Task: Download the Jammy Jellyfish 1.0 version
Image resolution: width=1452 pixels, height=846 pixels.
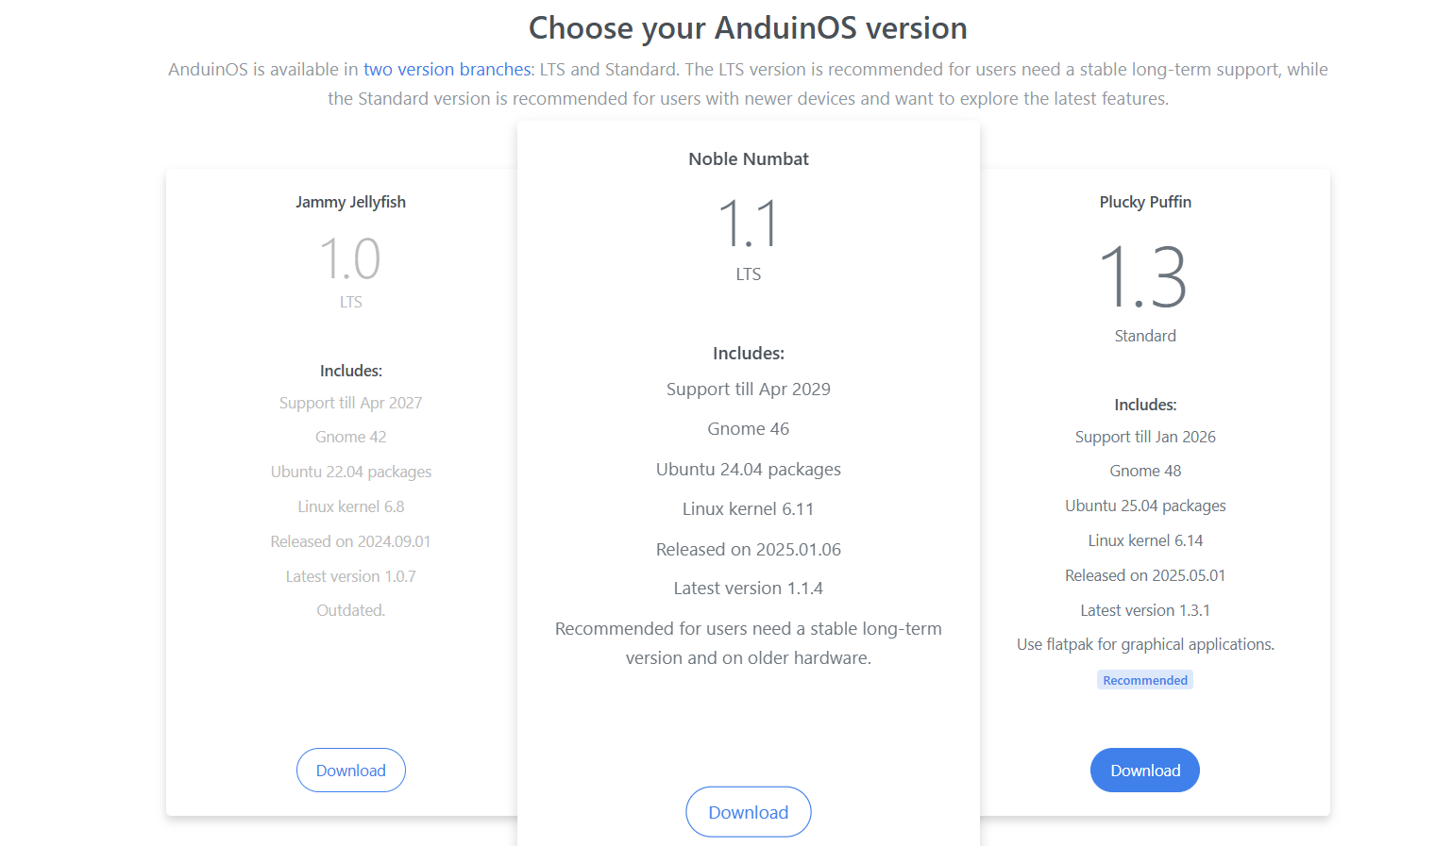Action: (x=350, y=770)
